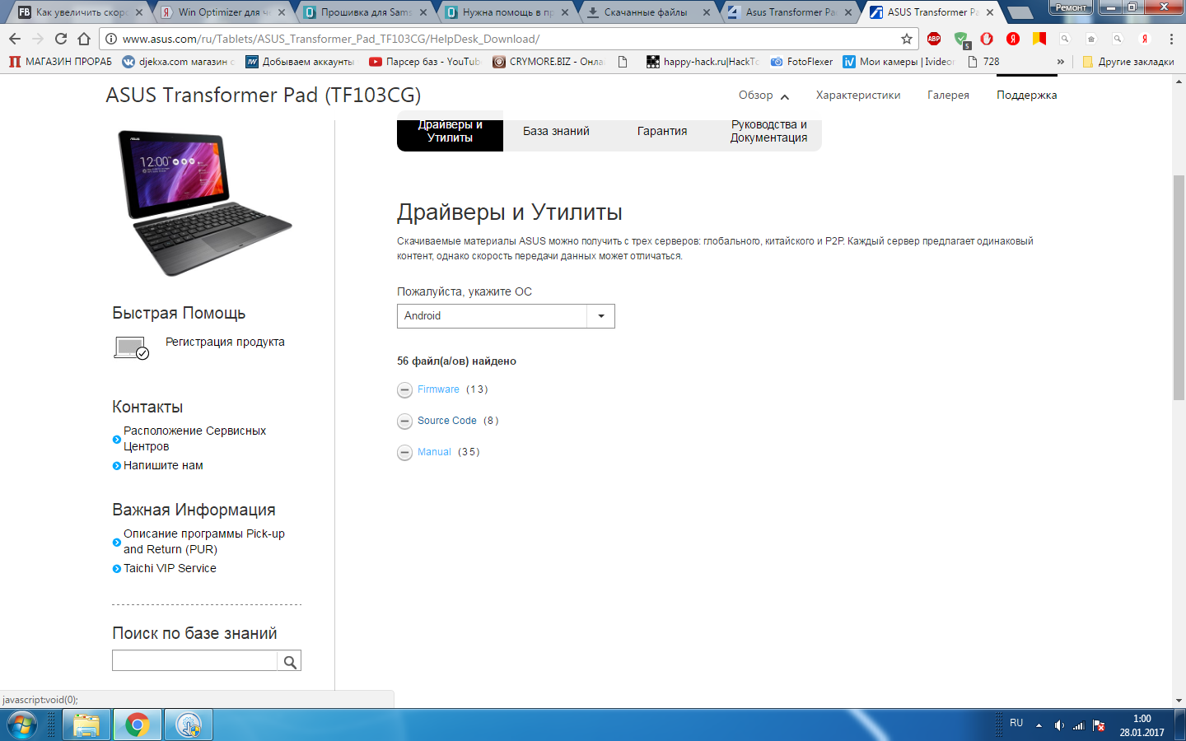1186x741 pixels.
Task: Open the 'CRYMORE.BIZ' bookmark
Action: [549, 62]
